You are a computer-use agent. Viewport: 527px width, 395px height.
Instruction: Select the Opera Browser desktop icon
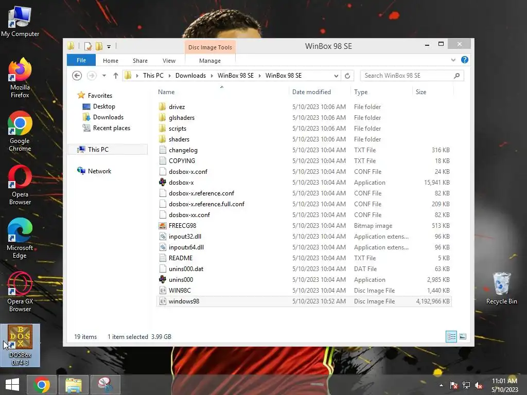tap(20, 185)
